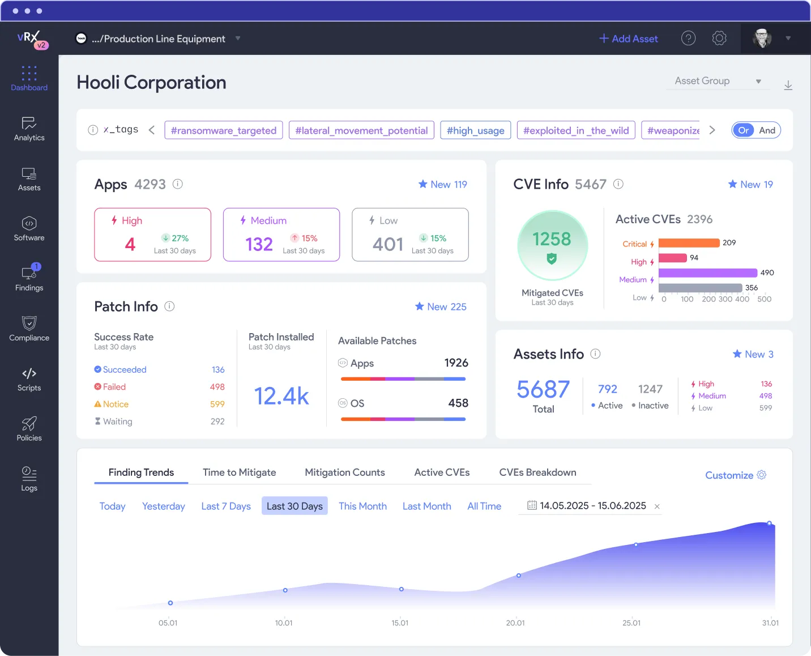This screenshot has width=811, height=656.
Task: Select the Yesterday time filter
Action: [164, 506]
